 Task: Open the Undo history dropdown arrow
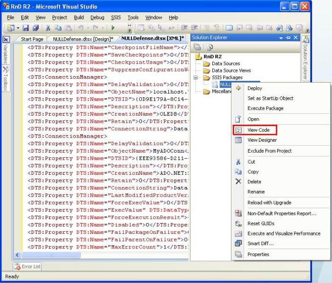coord(88,28)
